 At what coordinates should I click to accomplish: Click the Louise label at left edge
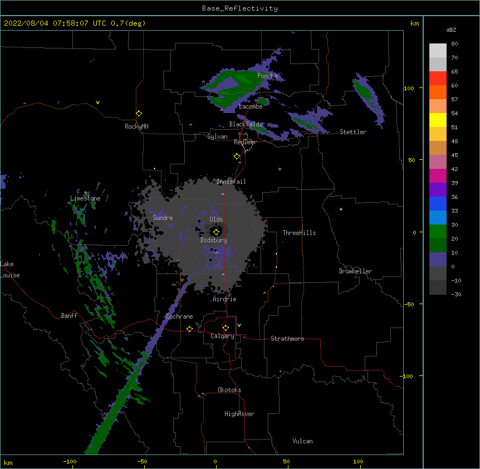click(x=10, y=275)
